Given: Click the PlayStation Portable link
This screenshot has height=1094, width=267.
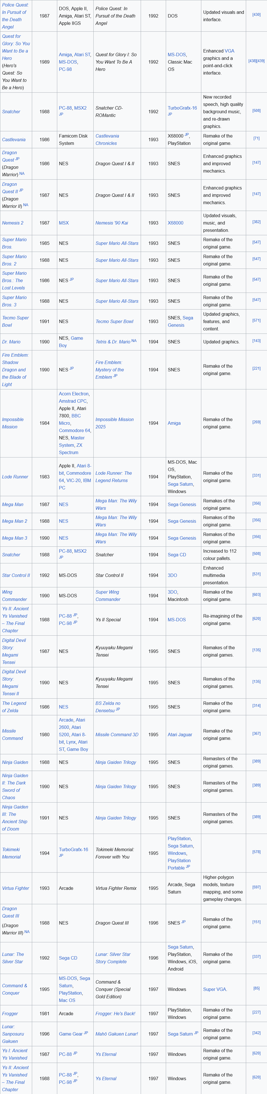Looking at the screenshot, I should pyautogui.click(x=179, y=864).
